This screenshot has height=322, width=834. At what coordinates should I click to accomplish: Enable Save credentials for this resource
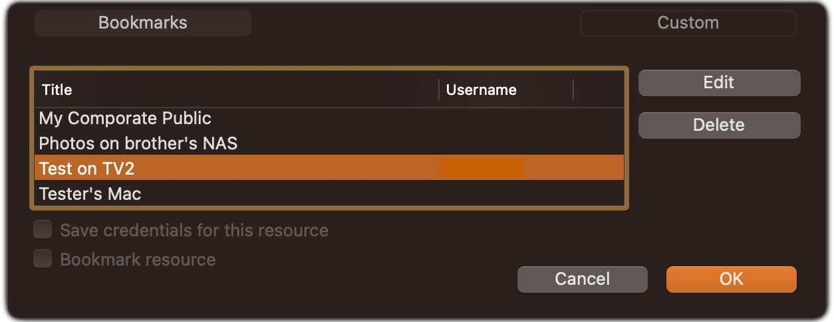(x=43, y=230)
